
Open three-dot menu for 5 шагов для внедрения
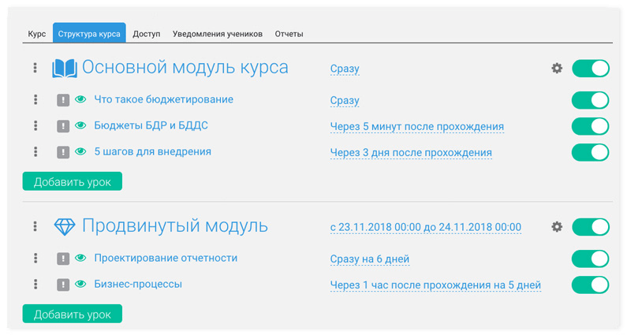coord(35,152)
